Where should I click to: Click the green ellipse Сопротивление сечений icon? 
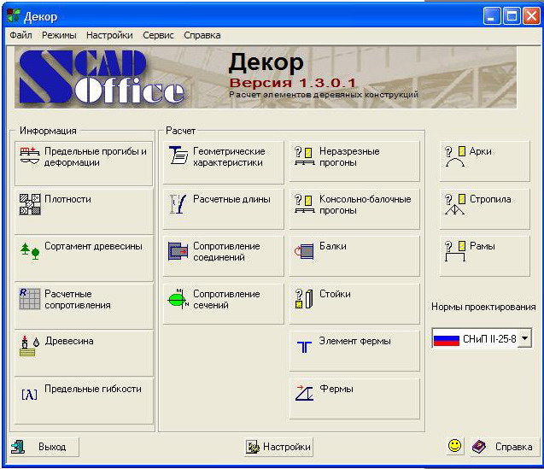[x=178, y=298]
